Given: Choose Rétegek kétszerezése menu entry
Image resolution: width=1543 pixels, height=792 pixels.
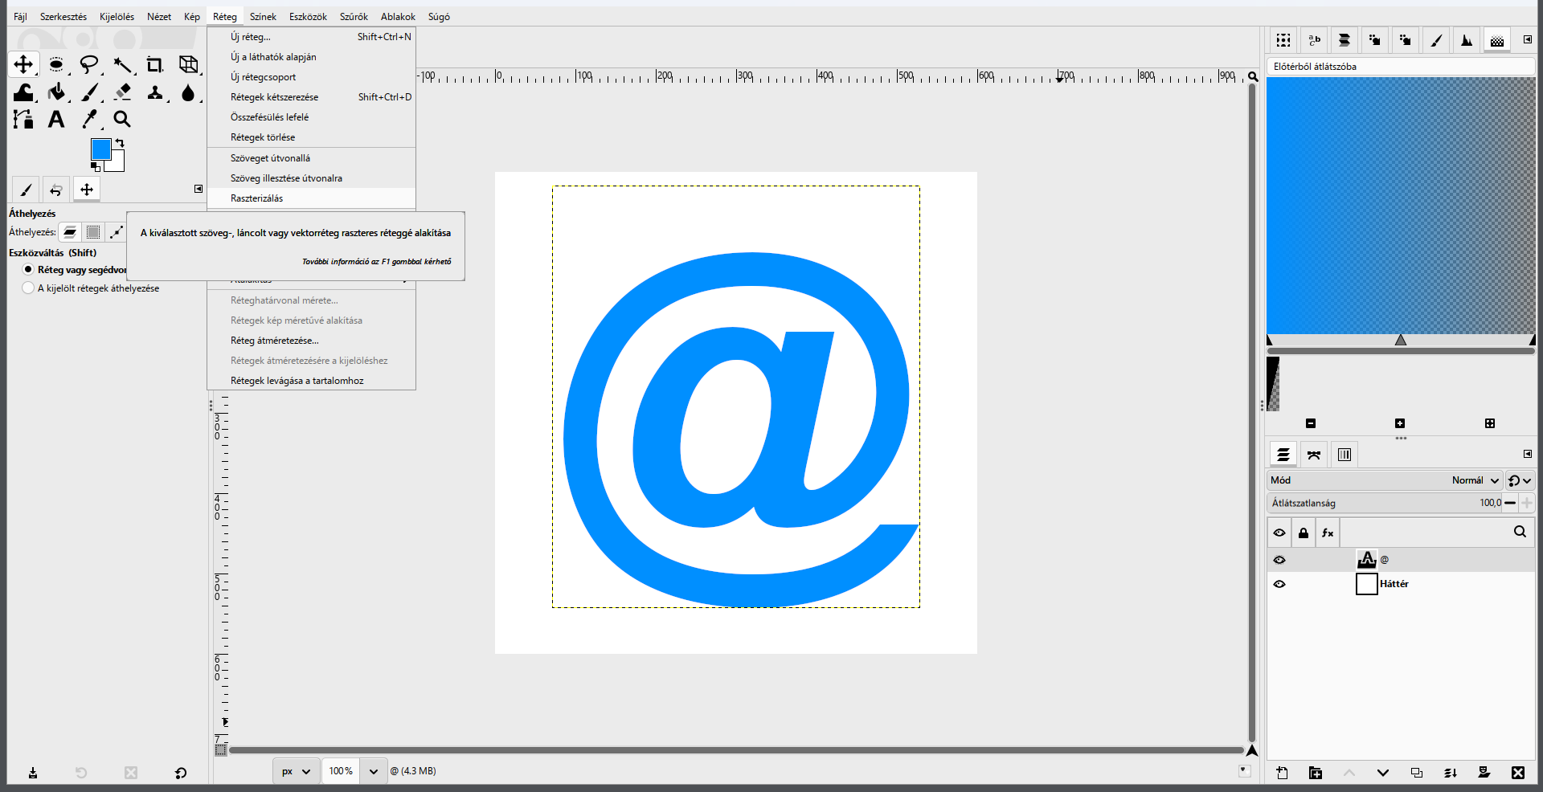Looking at the screenshot, I should [311, 97].
